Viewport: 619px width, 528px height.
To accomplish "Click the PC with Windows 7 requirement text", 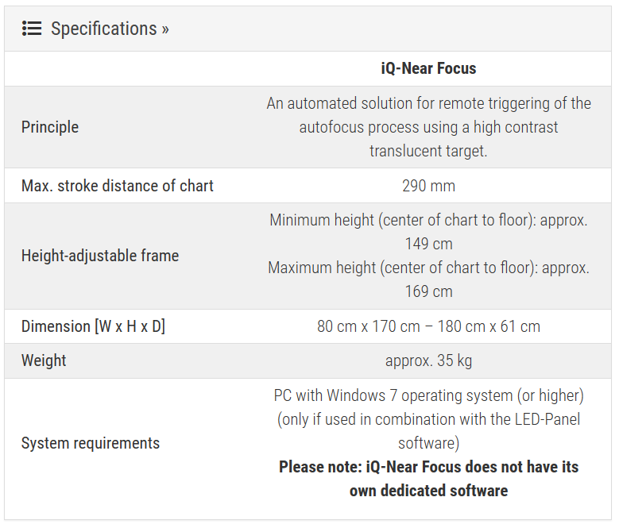I will pyautogui.click(x=428, y=395).
